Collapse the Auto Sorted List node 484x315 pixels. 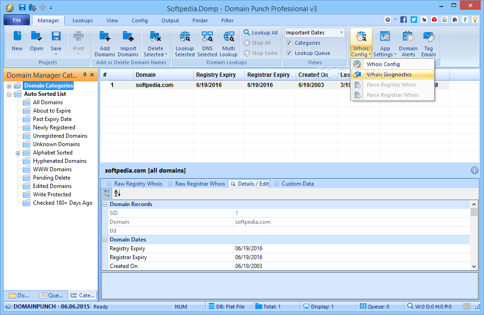pyautogui.click(x=9, y=94)
